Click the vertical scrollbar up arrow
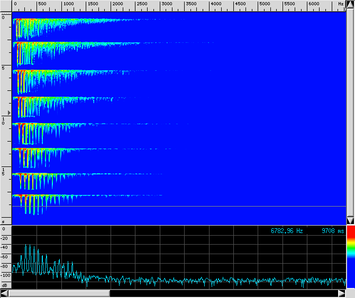 coord(350,4)
